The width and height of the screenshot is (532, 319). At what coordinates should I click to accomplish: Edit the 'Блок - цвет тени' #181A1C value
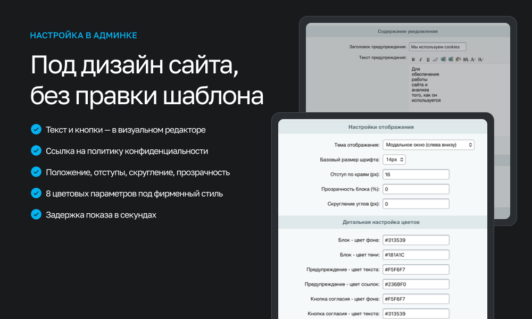tap(416, 255)
